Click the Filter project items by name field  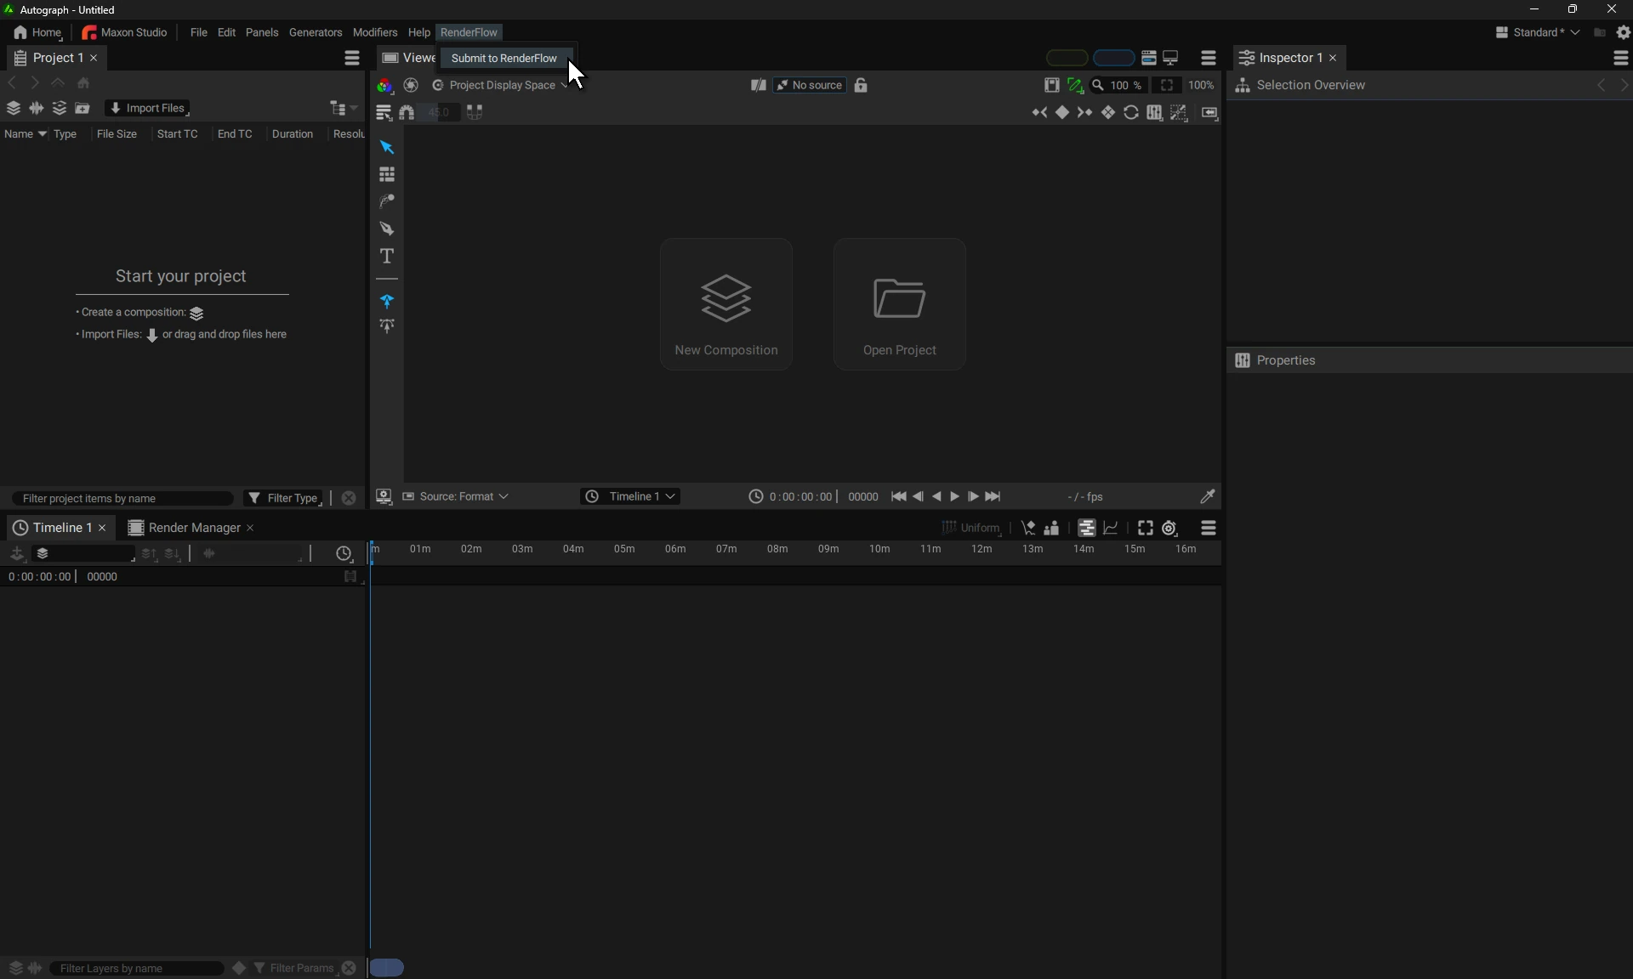point(122,498)
